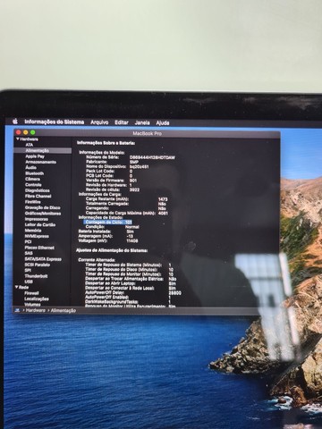Select Memória in the sidebar
The width and height of the screenshot is (322, 429).
(33, 231)
